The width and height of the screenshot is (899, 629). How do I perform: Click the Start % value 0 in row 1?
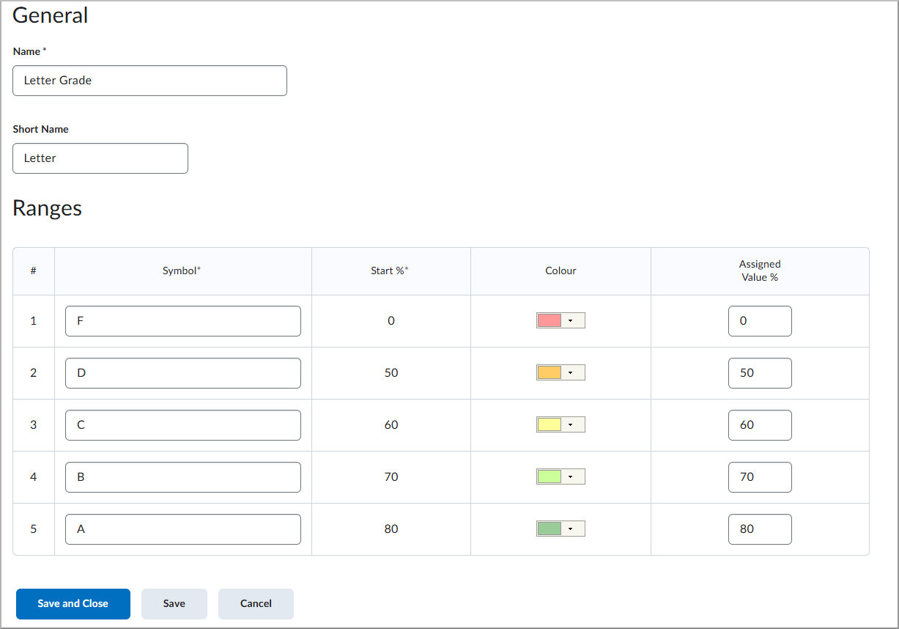[x=391, y=321]
